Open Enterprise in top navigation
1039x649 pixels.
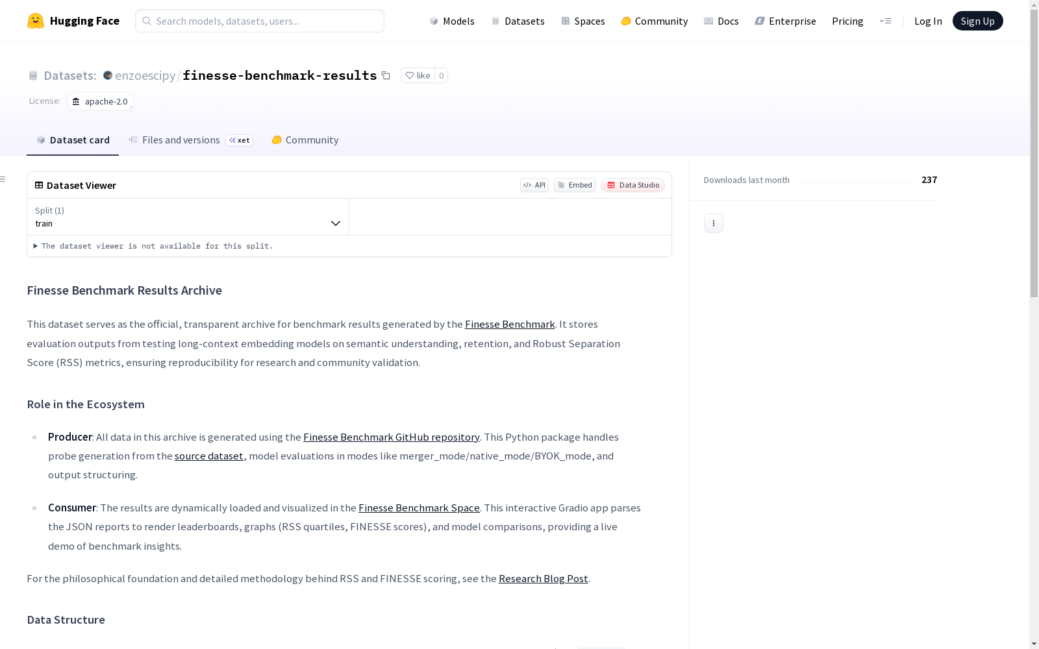click(x=786, y=21)
